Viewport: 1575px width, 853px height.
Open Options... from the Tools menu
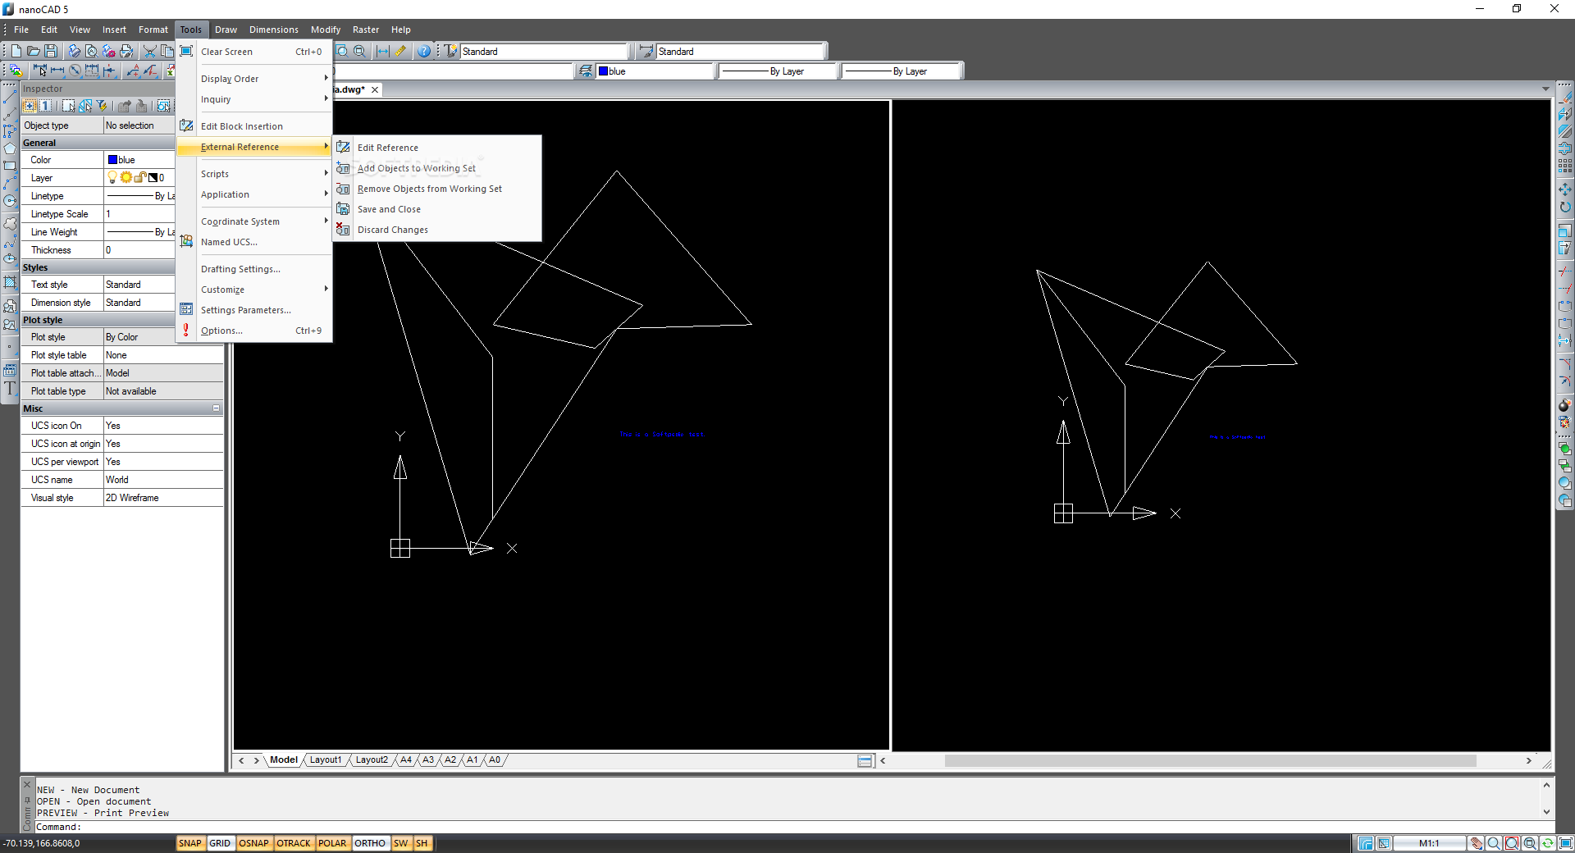pos(254,331)
